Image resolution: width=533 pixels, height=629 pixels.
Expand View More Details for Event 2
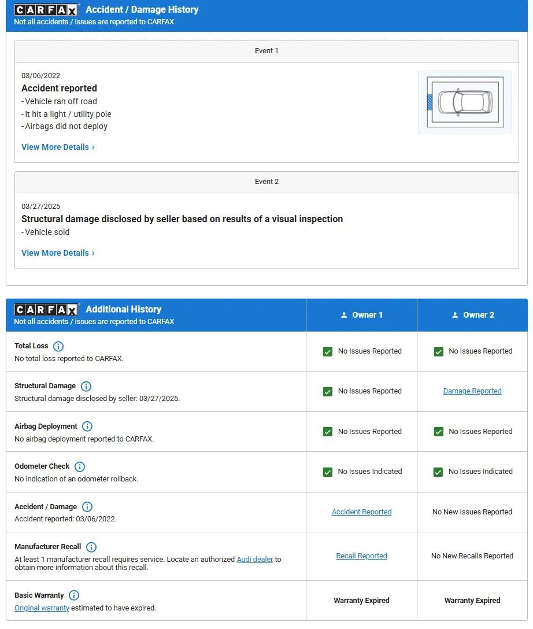click(58, 253)
